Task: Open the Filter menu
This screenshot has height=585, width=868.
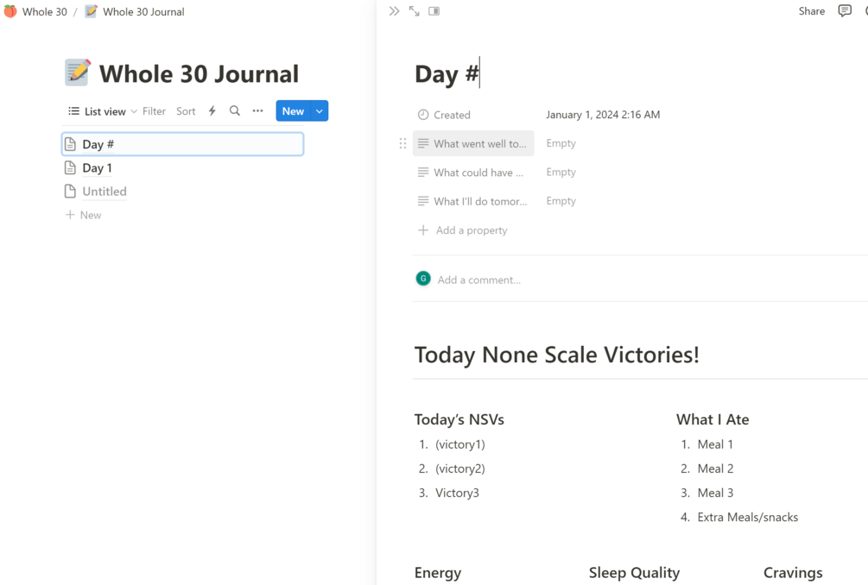Action: click(154, 111)
